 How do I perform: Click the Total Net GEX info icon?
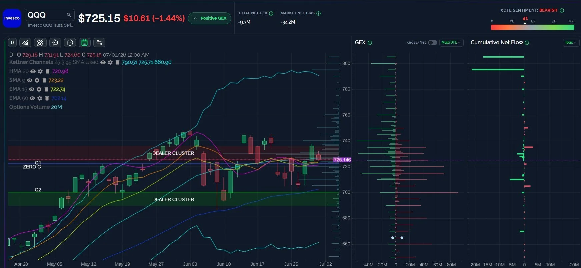271,13
